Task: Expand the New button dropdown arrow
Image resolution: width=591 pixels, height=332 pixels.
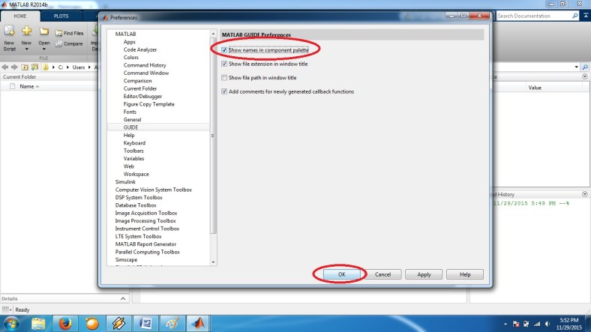Action: coord(27,49)
